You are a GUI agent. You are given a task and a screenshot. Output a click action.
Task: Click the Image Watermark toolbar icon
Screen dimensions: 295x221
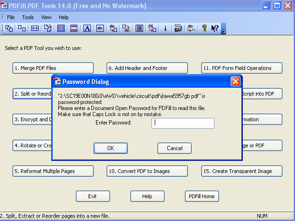[100, 28]
